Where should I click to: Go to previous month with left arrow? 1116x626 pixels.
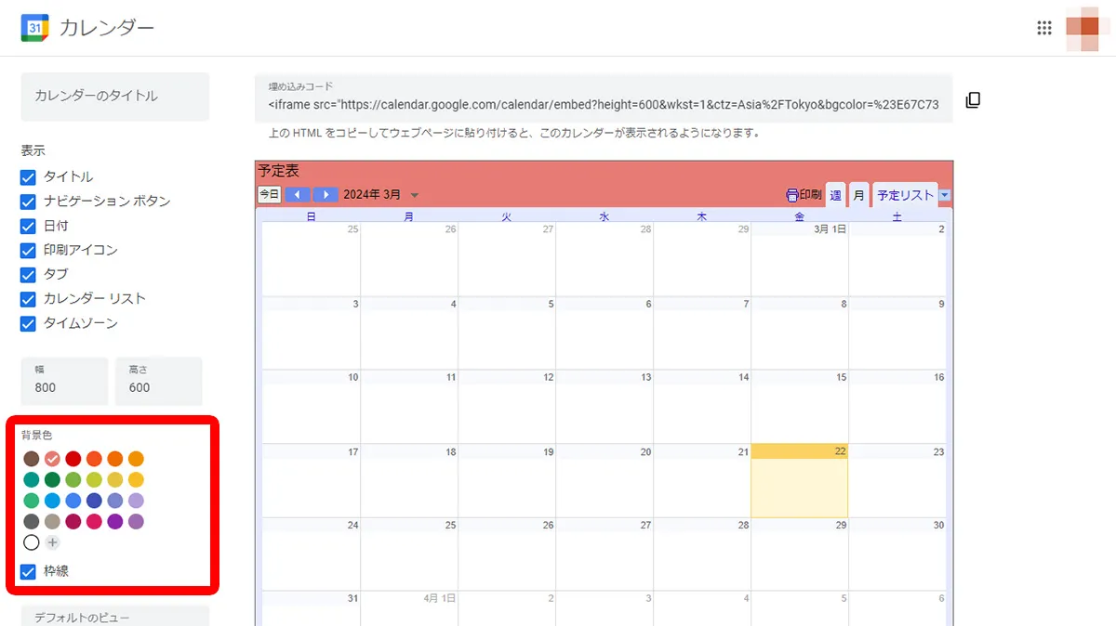tap(298, 195)
